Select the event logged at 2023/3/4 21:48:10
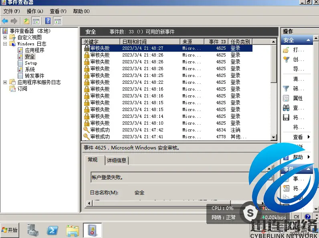 [x=167, y=123]
